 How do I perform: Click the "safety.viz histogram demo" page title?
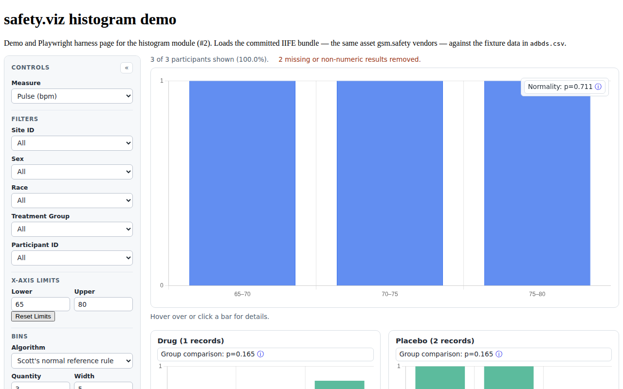[x=90, y=19]
